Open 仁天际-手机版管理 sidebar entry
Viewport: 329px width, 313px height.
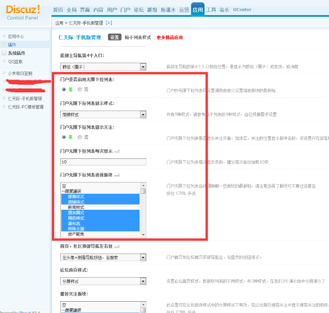25,99
